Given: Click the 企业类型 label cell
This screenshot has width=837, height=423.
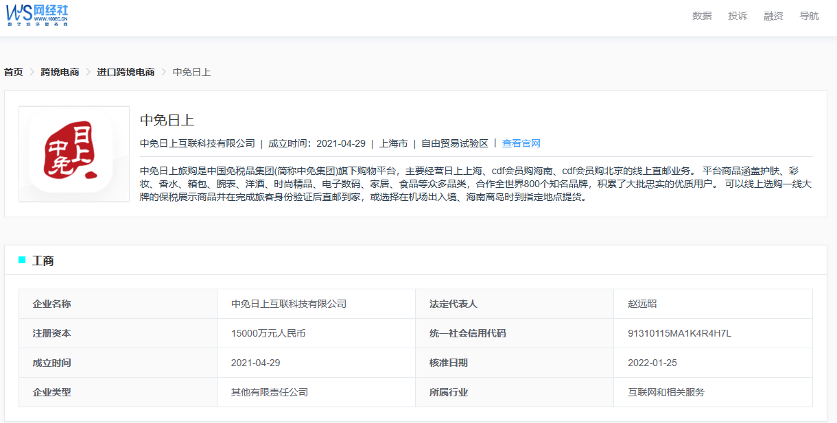Looking at the screenshot, I should coord(118,392).
